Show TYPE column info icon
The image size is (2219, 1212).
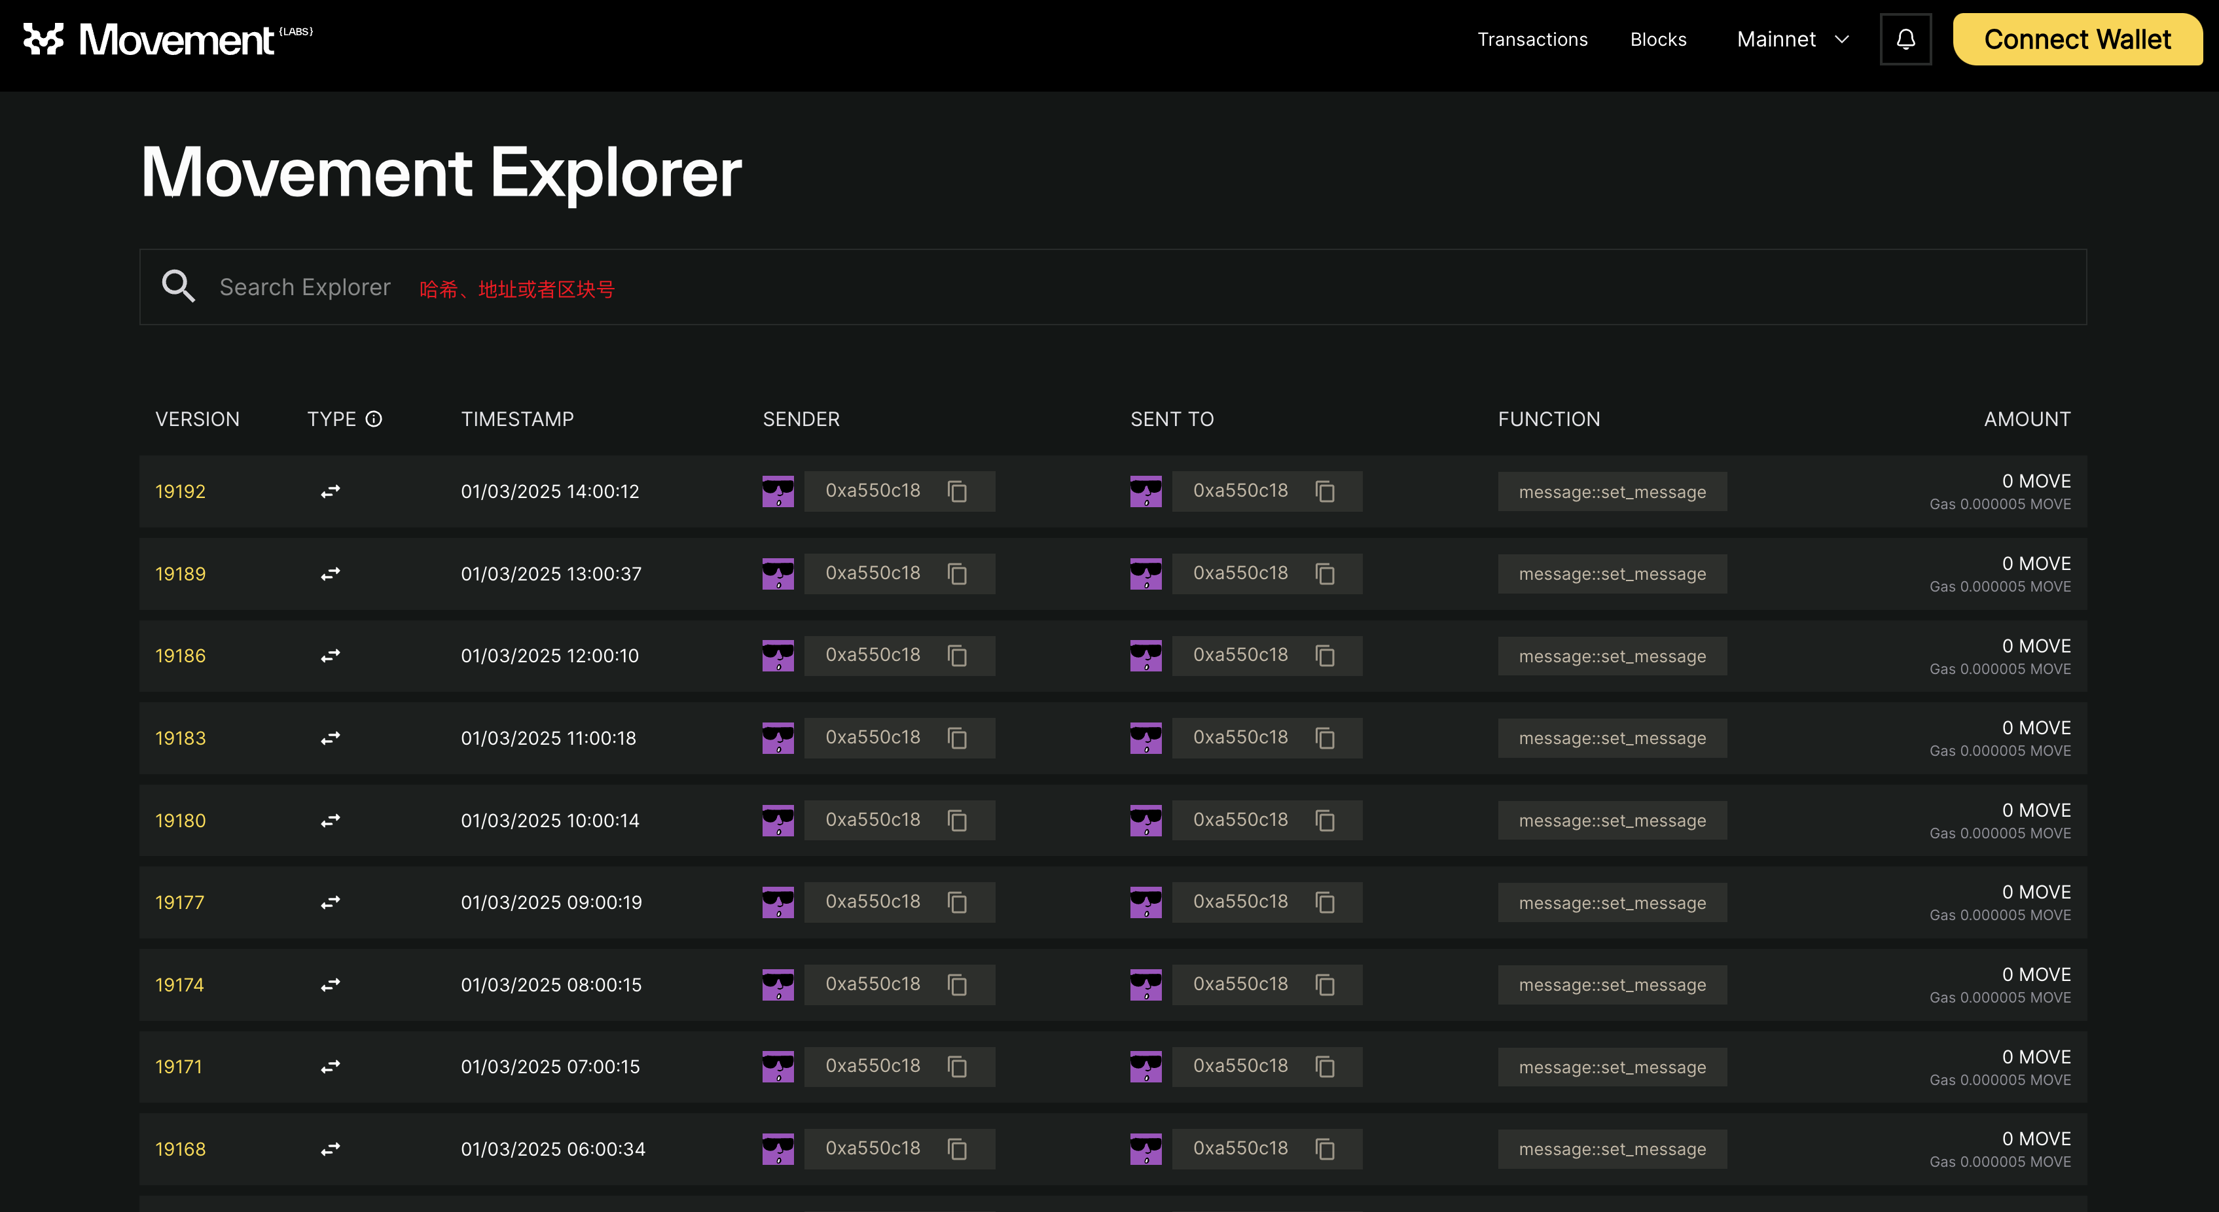tap(374, 419)
